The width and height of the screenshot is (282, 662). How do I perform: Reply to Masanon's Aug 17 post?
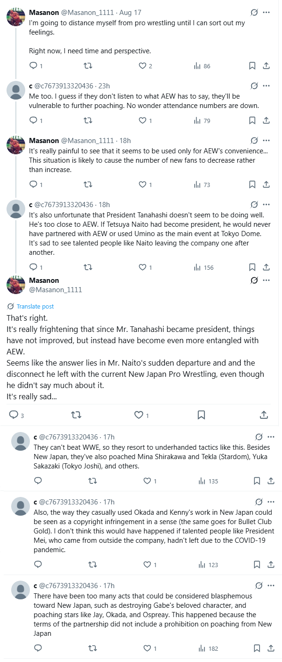tap(33, 66)
